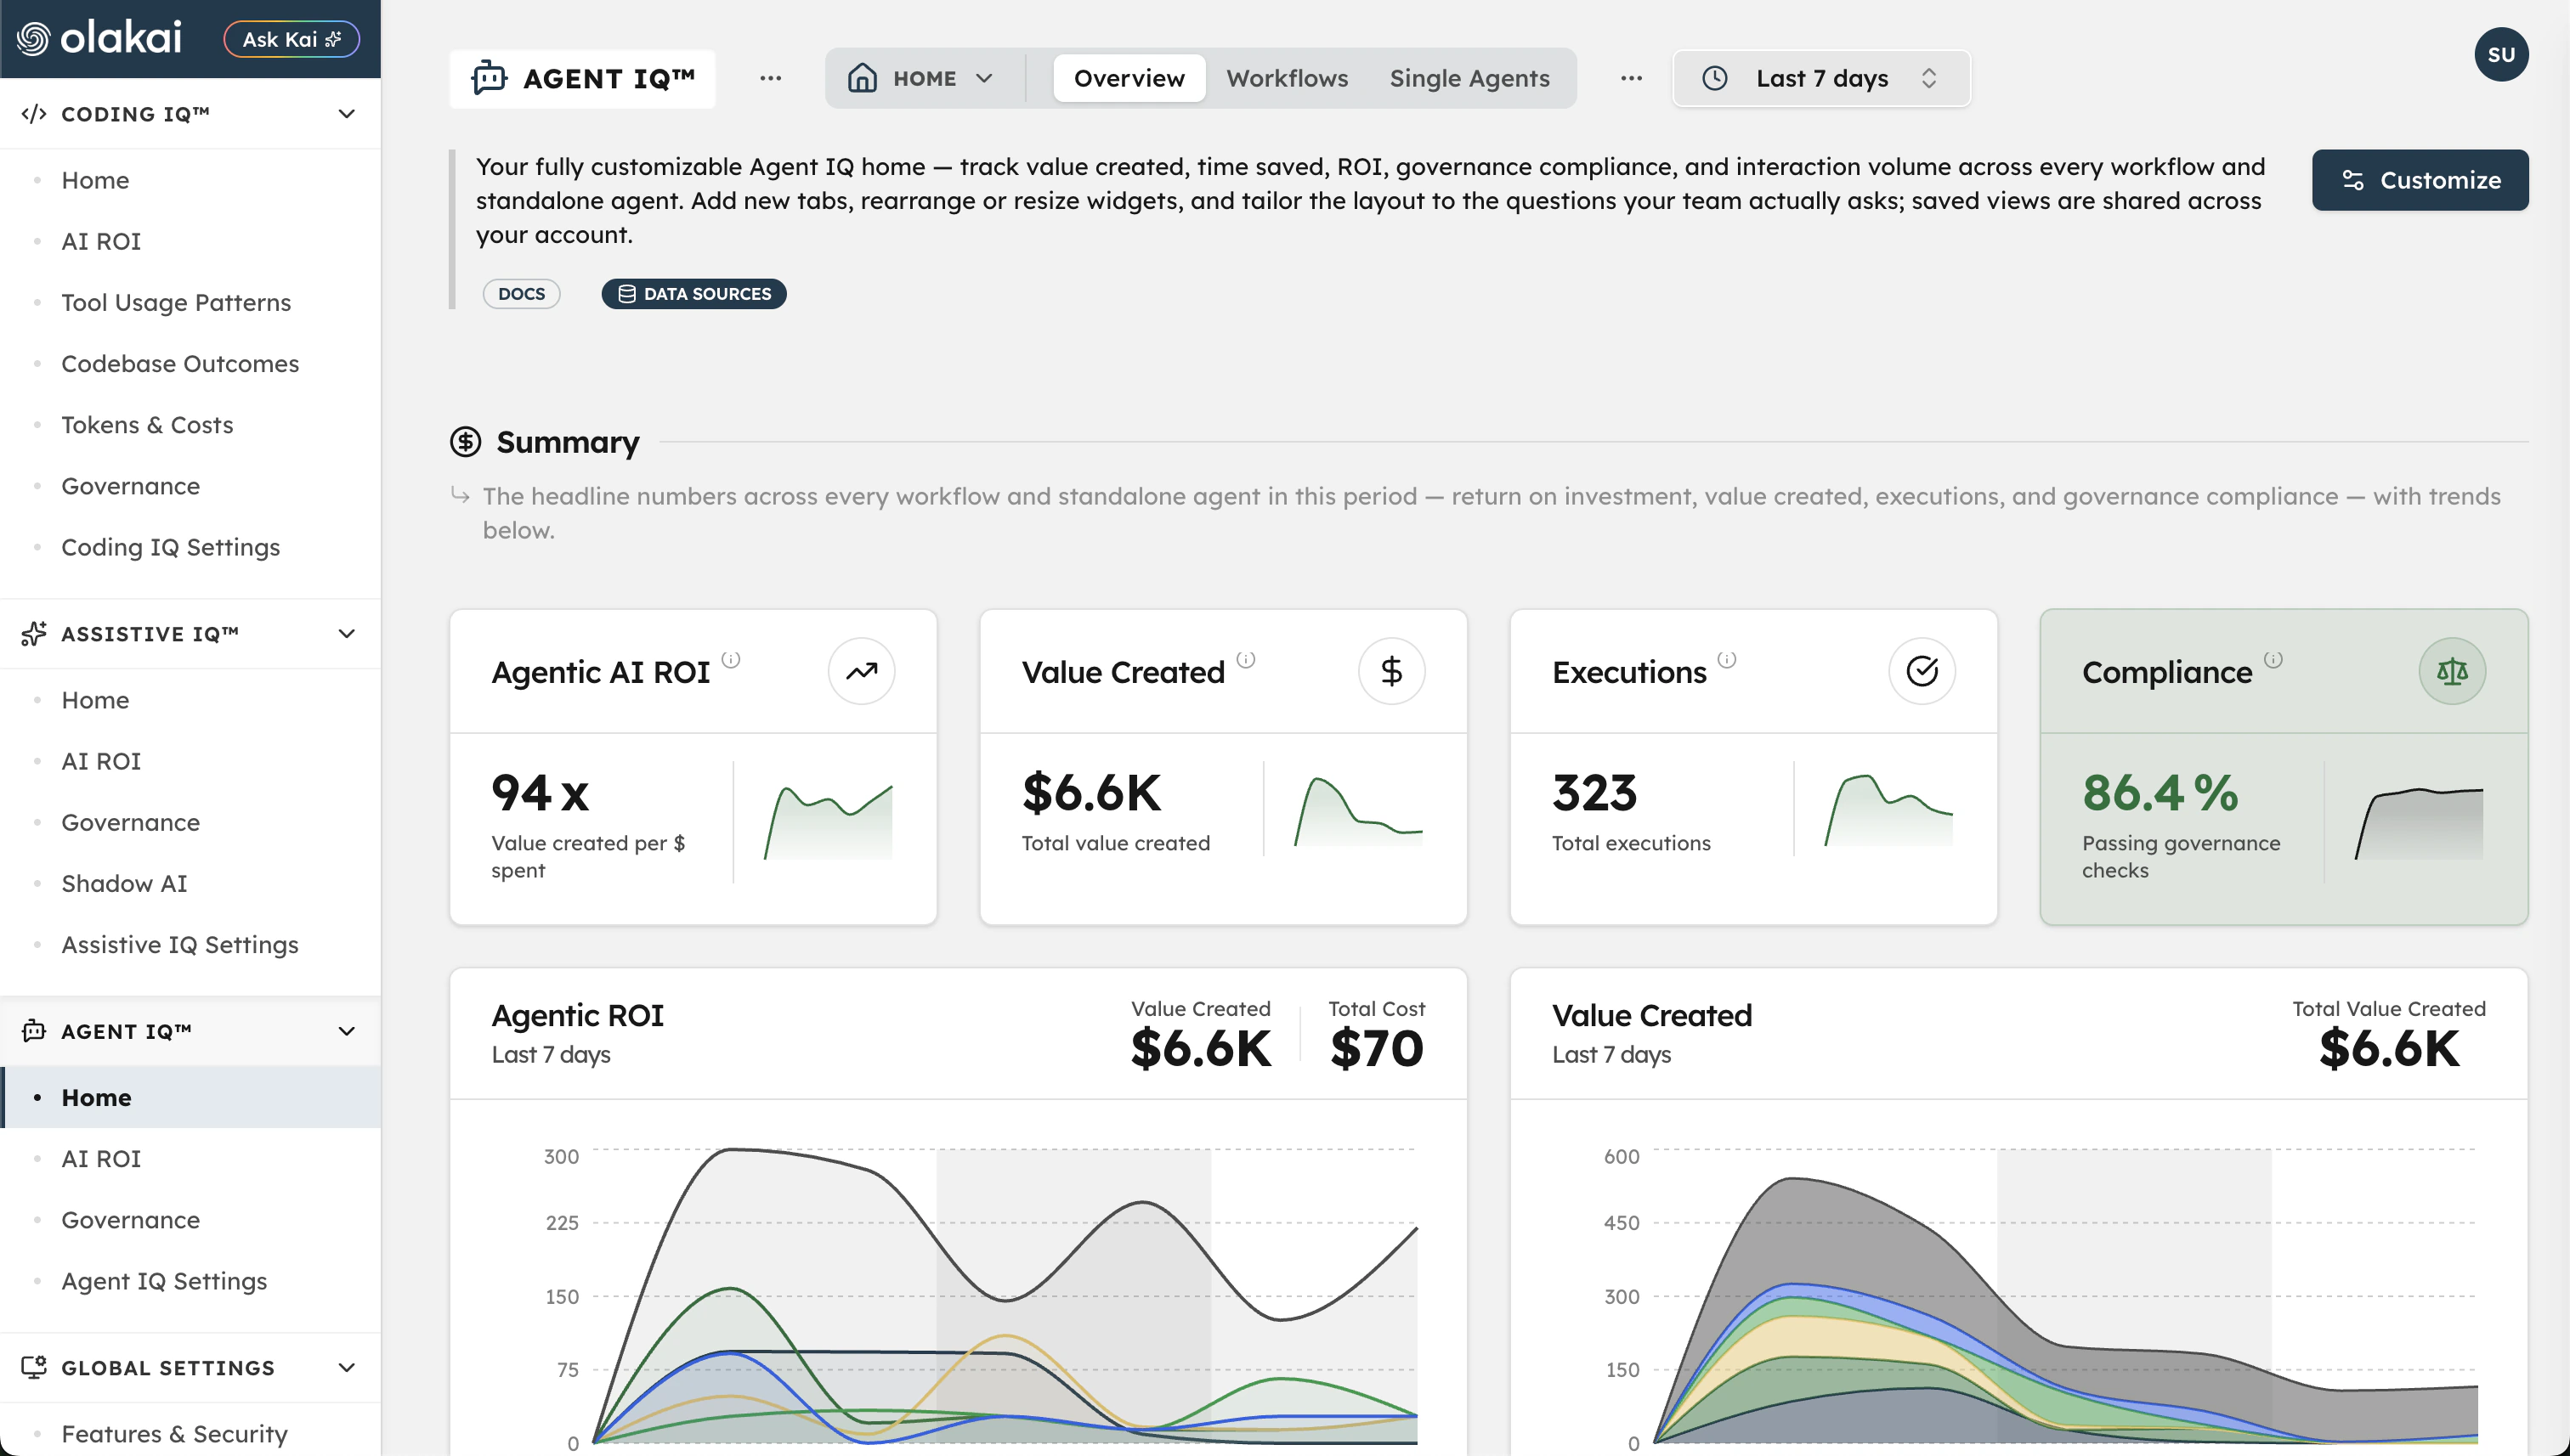This screenshot has height=1456, width=2570.
Task: Collapse the Global Settings section chevron
Action: (x=346, y=1367)
